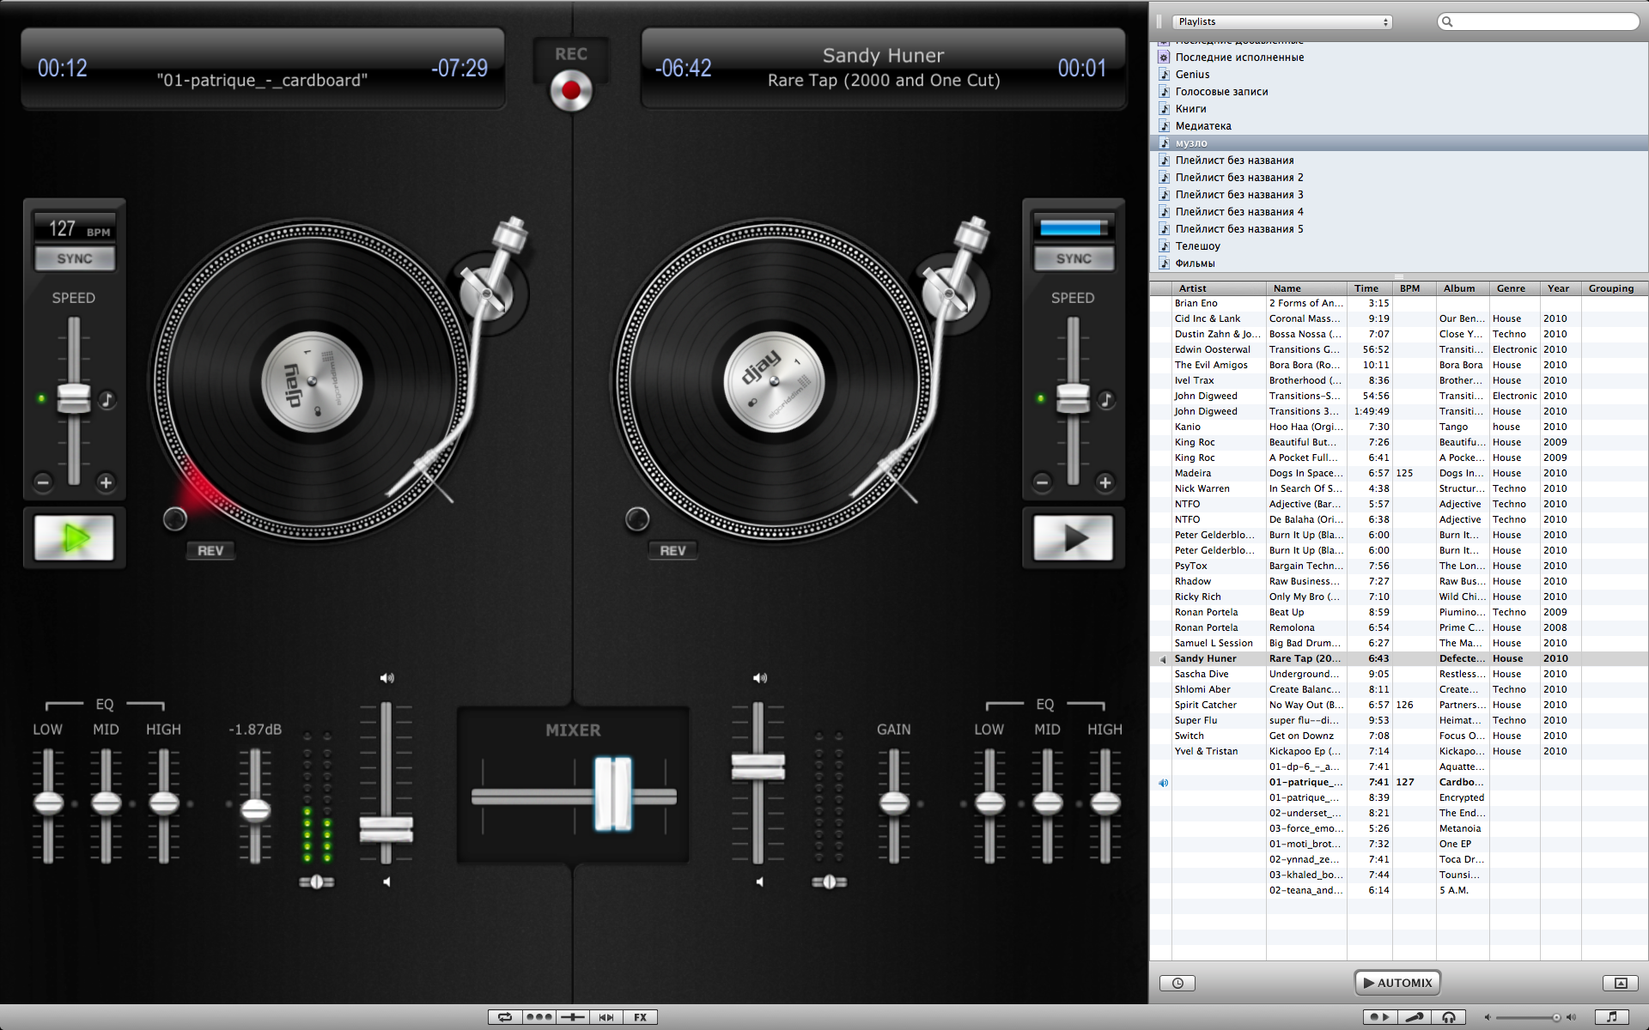Sort library by Year column

[x=1561, y=288]
